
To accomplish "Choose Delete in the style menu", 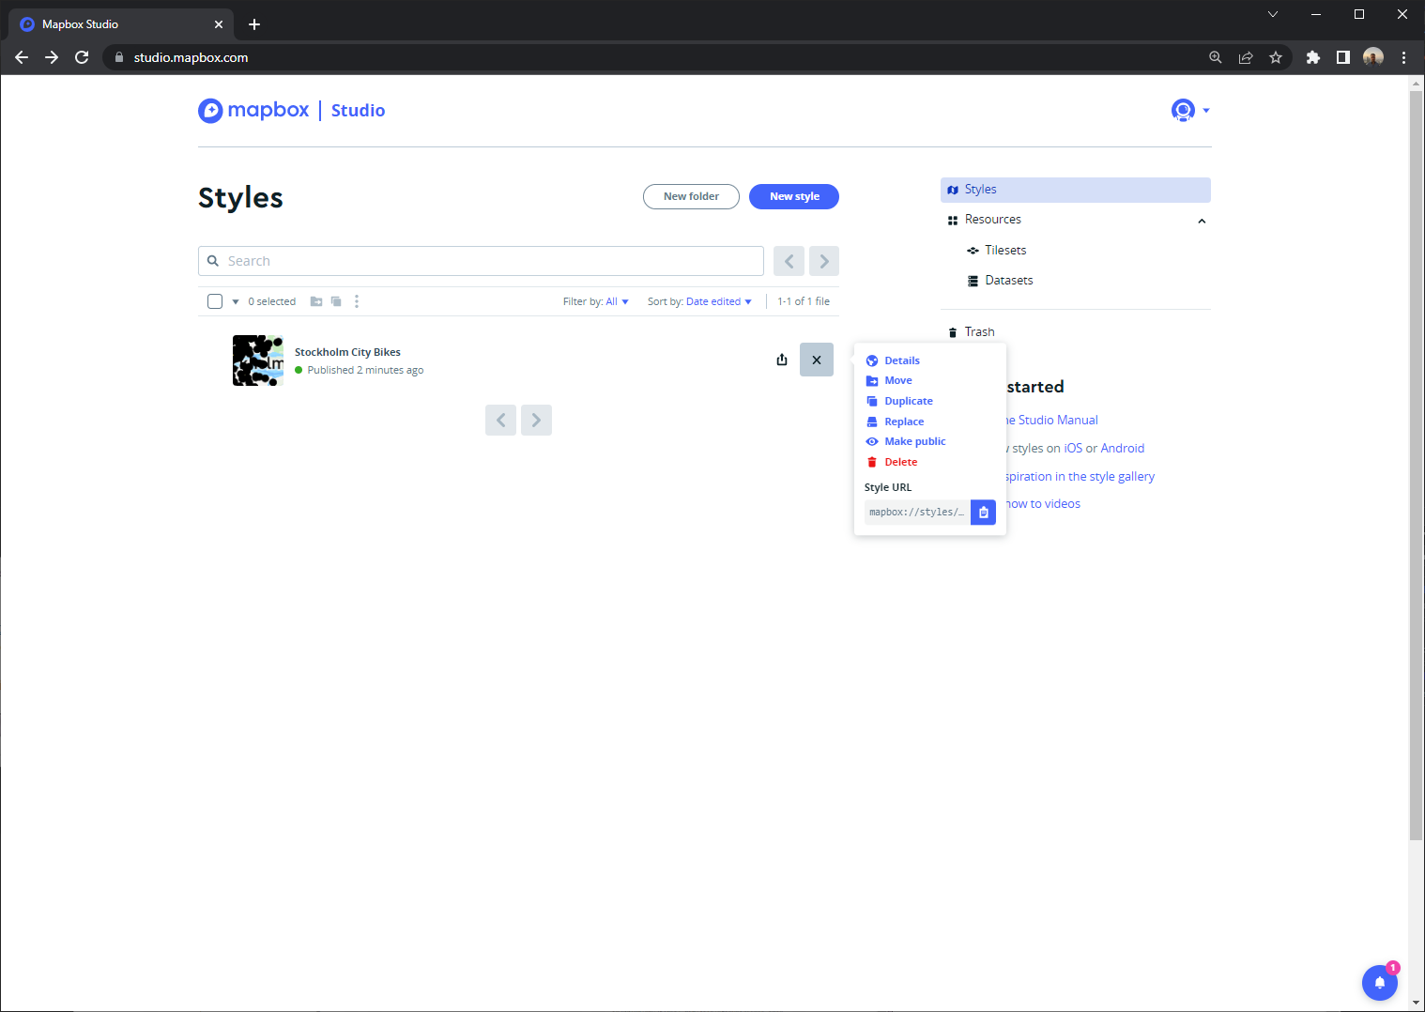I will click(900, 462).
